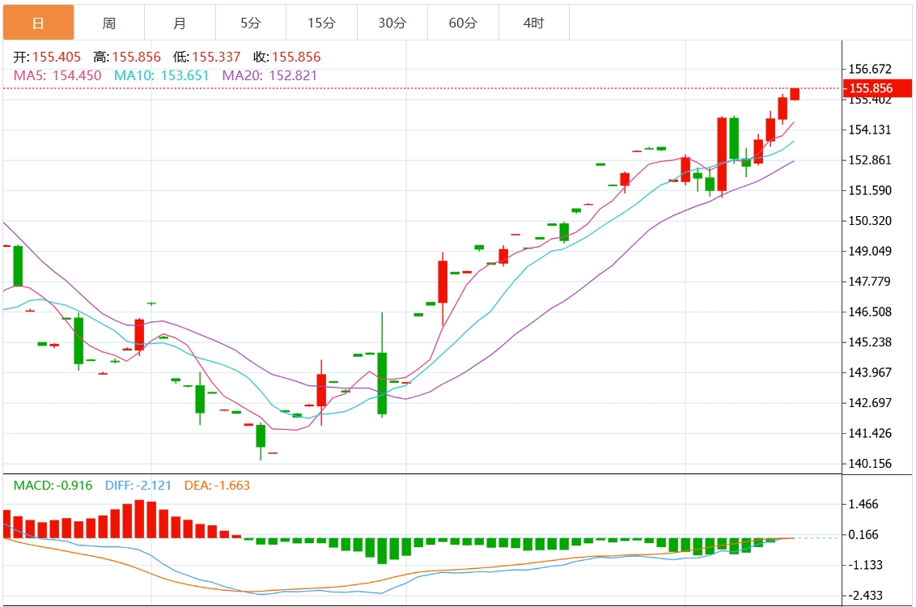The height and width of the screenshot is (607, 916).
Task: Switch to the 60分 timeframe tab
Action: click(x=463, y=23)
